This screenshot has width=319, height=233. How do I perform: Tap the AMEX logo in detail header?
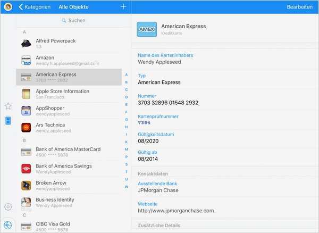147,29
